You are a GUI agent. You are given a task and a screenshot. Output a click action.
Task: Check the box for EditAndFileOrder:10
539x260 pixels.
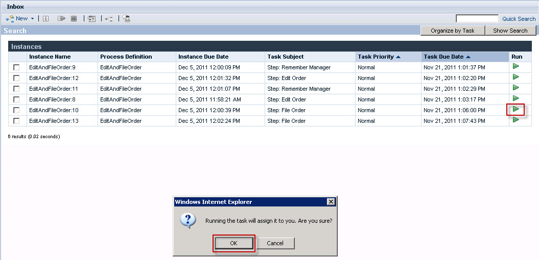coord(16,110)
